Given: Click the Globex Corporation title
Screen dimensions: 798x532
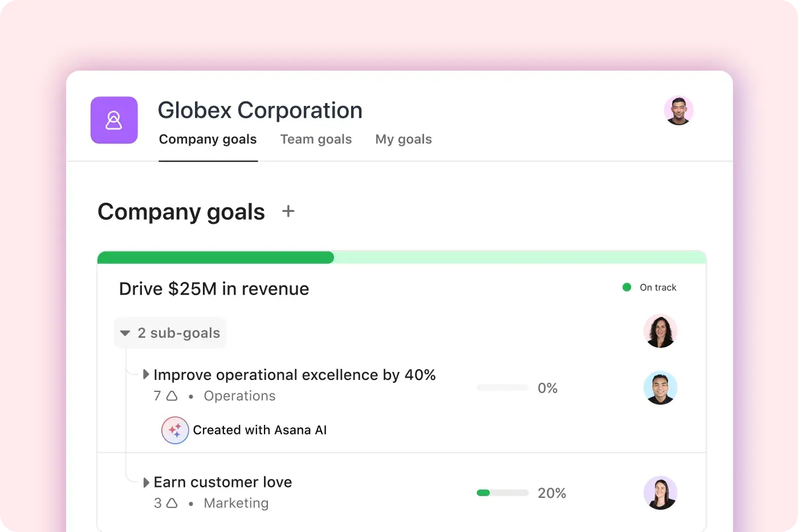Looking at the screenshot, I should [260, 110].
